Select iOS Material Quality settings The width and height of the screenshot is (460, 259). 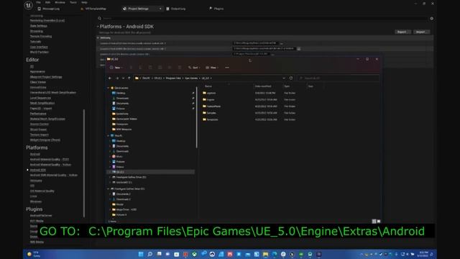click(x=42, y=191)
